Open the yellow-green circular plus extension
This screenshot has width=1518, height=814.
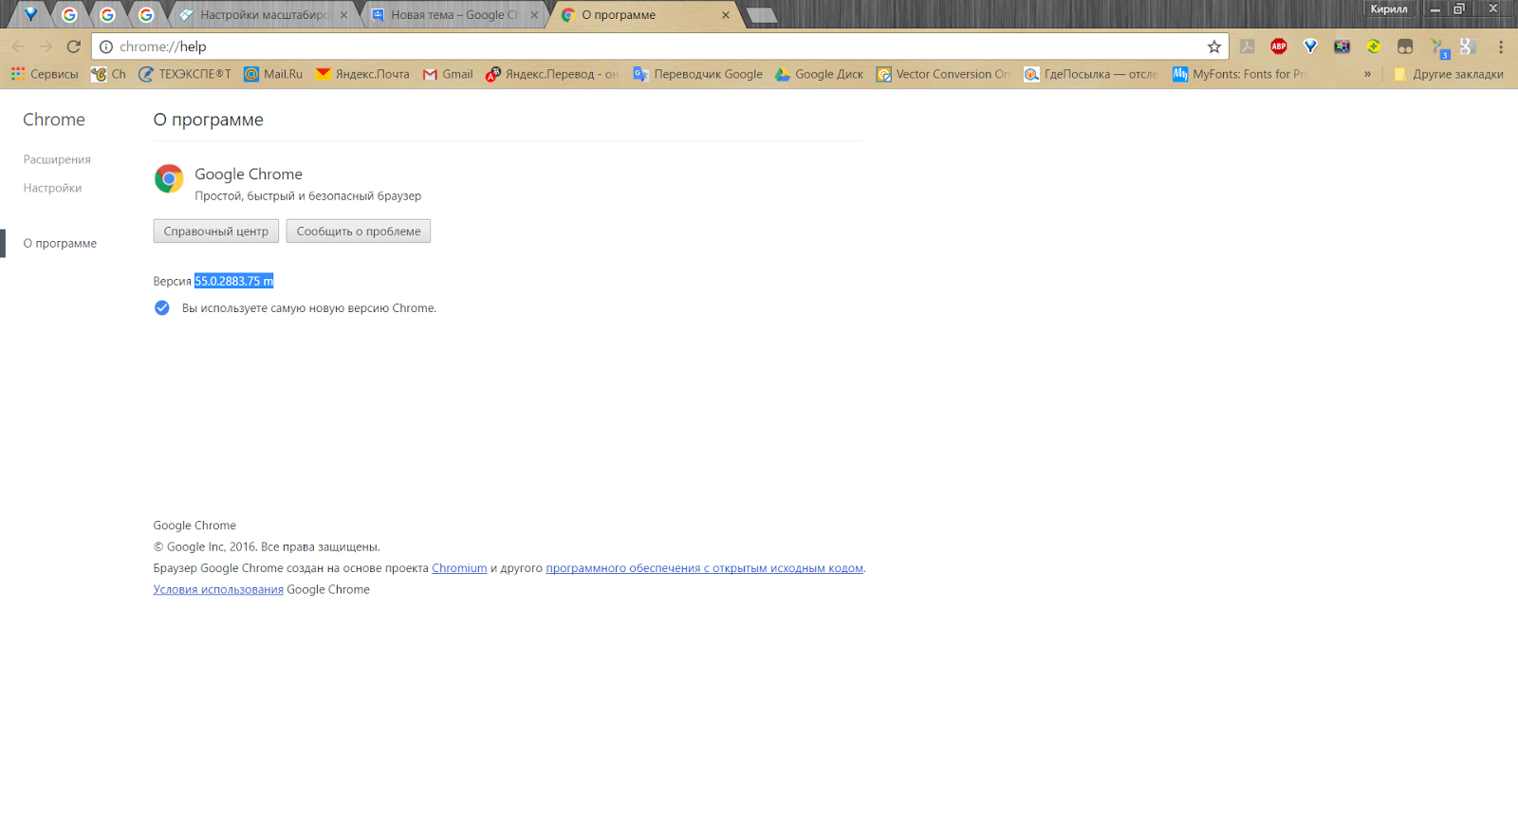click(x=1374, y=46)
